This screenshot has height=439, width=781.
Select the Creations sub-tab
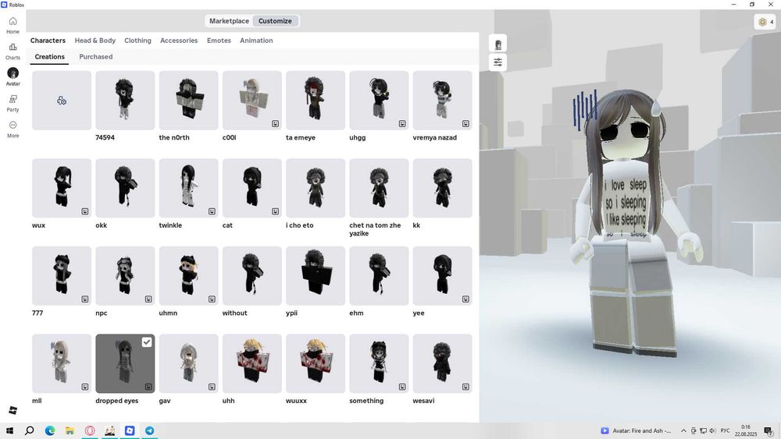50,57
